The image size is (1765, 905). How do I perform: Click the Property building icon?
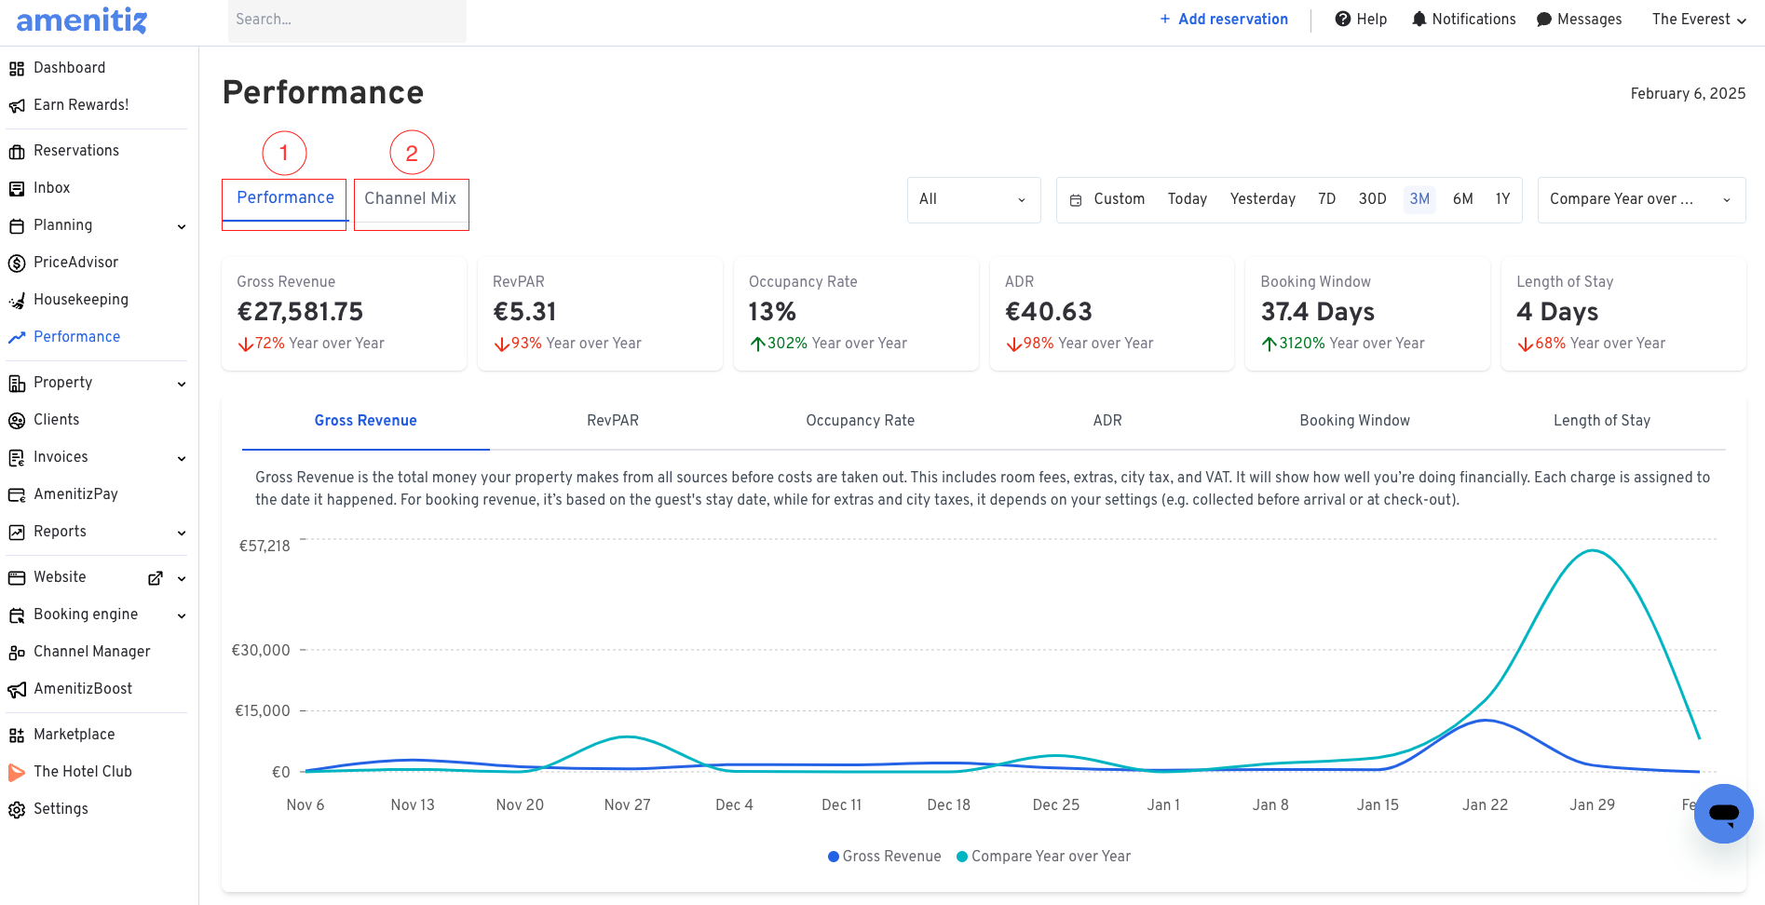17,383
